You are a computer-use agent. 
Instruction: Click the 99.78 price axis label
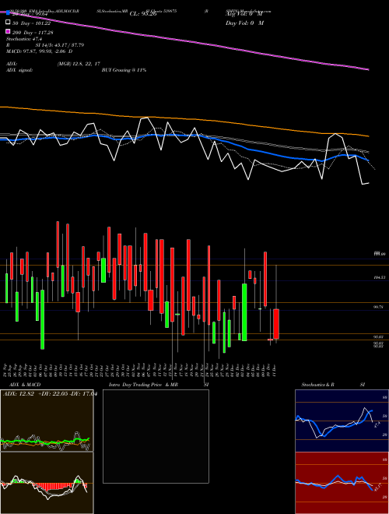point(379,307)
